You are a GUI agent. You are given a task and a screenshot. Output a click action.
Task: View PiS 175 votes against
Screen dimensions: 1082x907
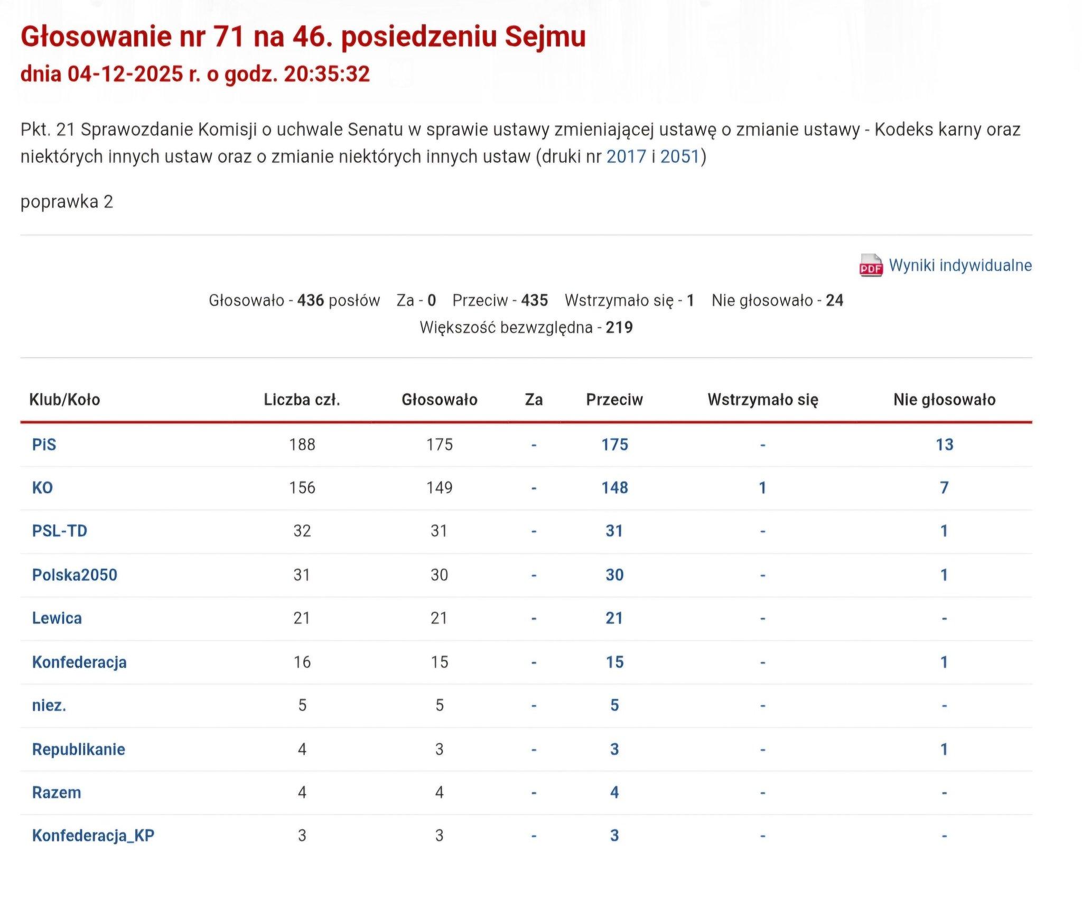coord(614,445)
